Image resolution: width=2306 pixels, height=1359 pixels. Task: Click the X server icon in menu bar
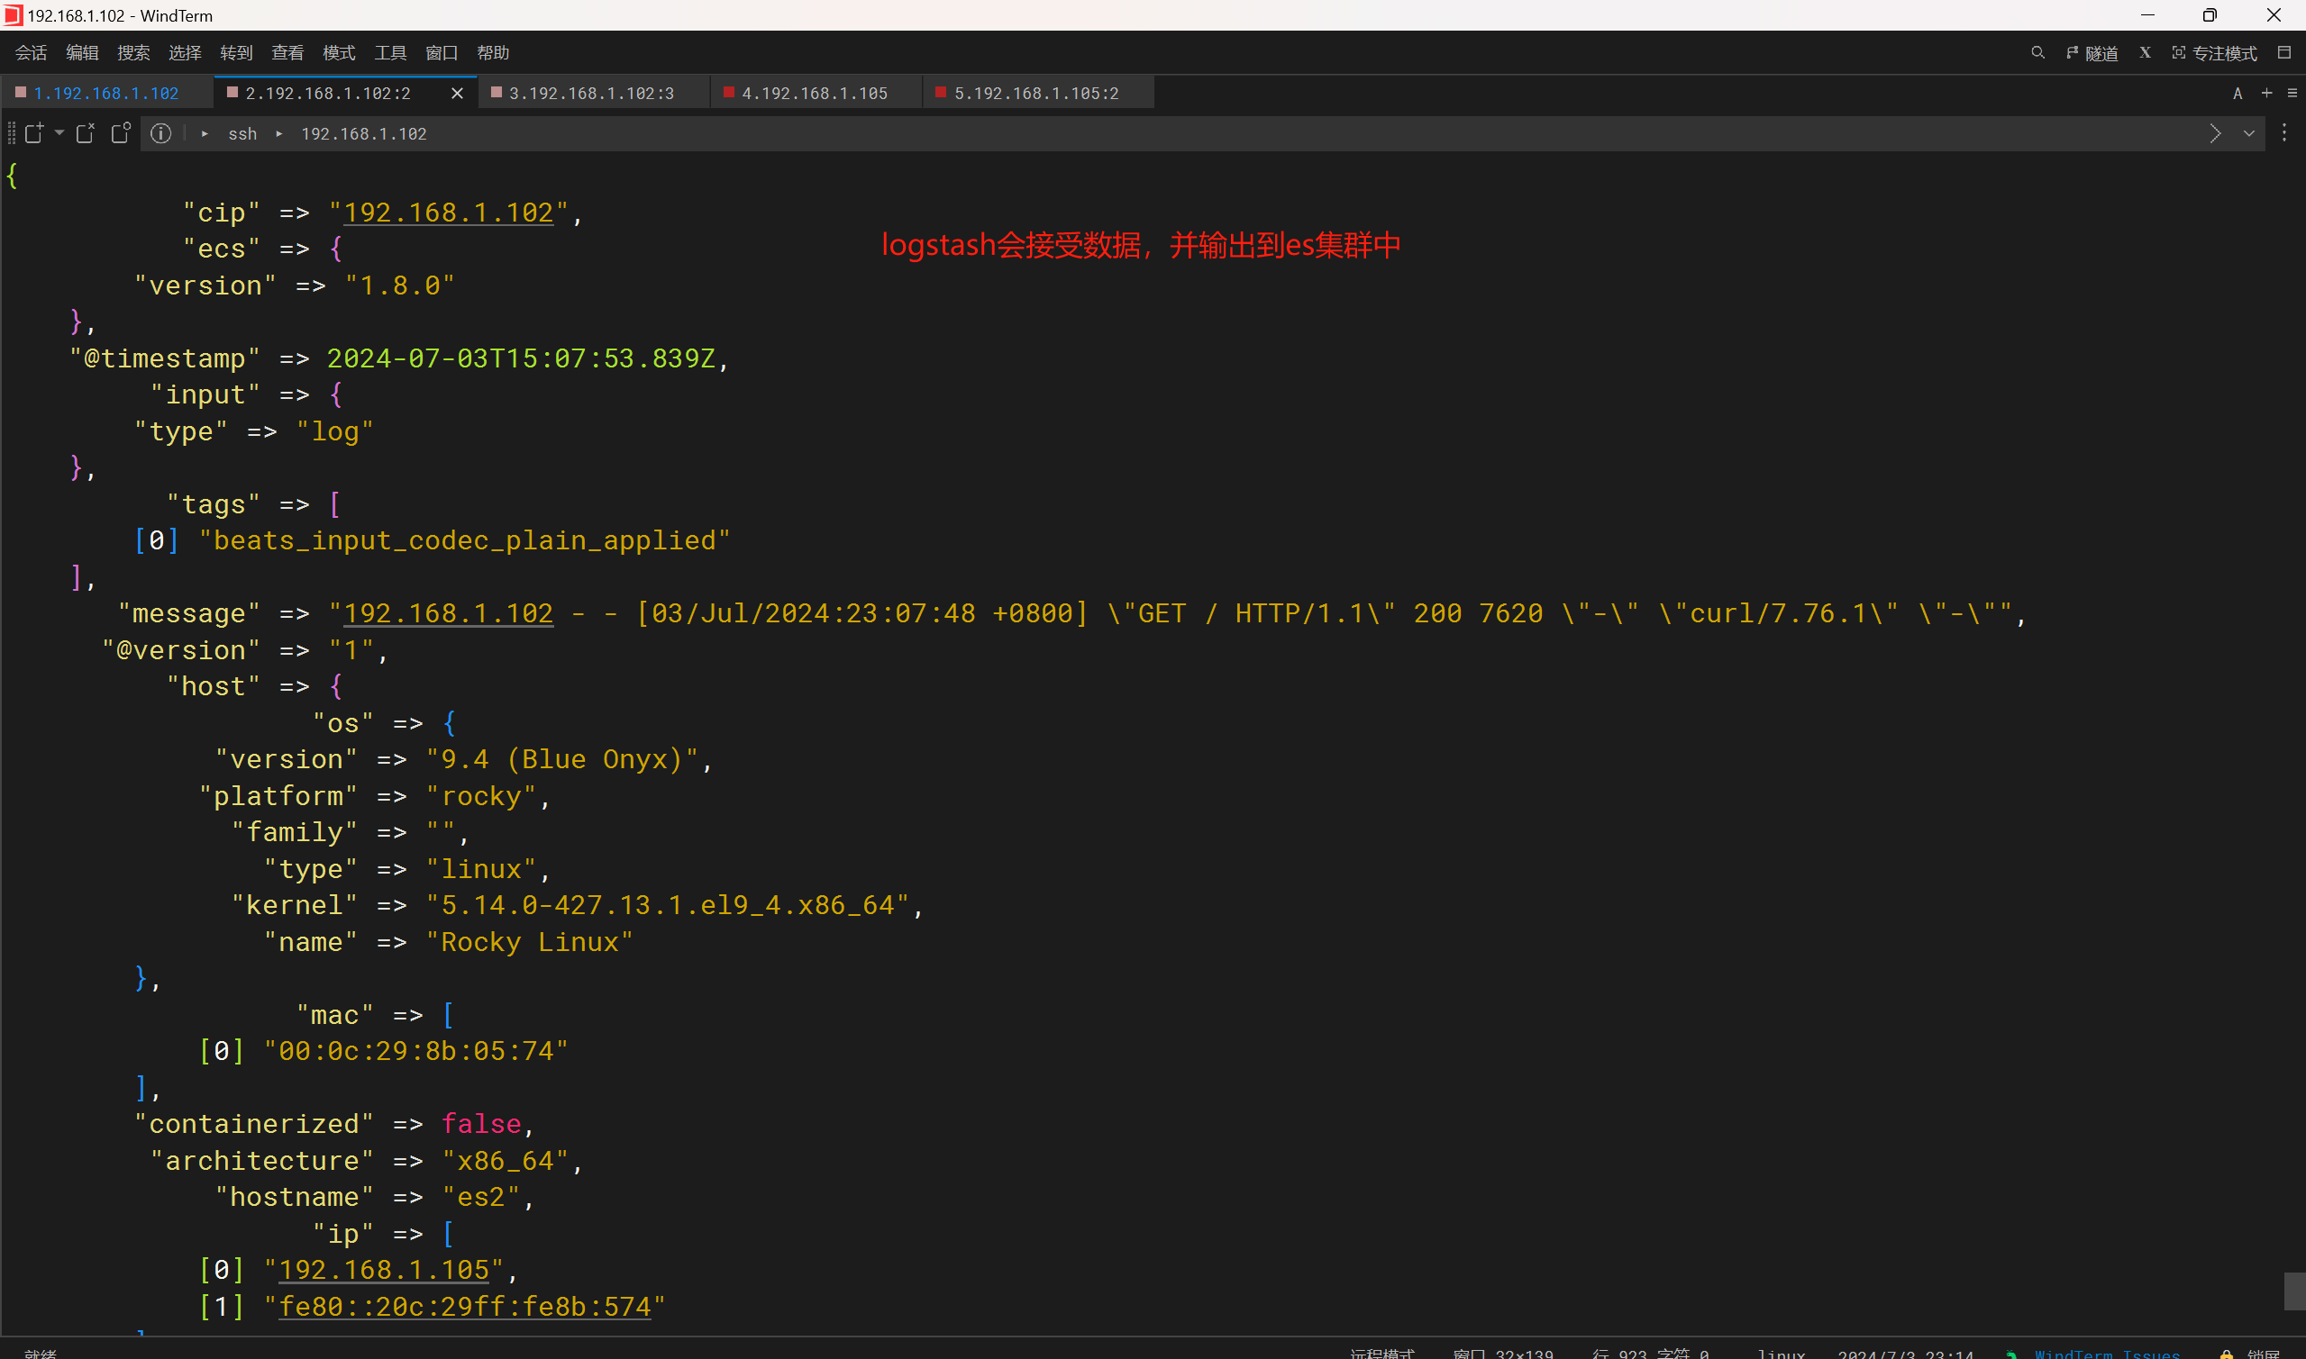tap(2145, 53)
